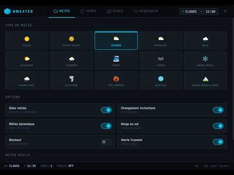Choose the snowflake Snow (Noël) tile

206,60
